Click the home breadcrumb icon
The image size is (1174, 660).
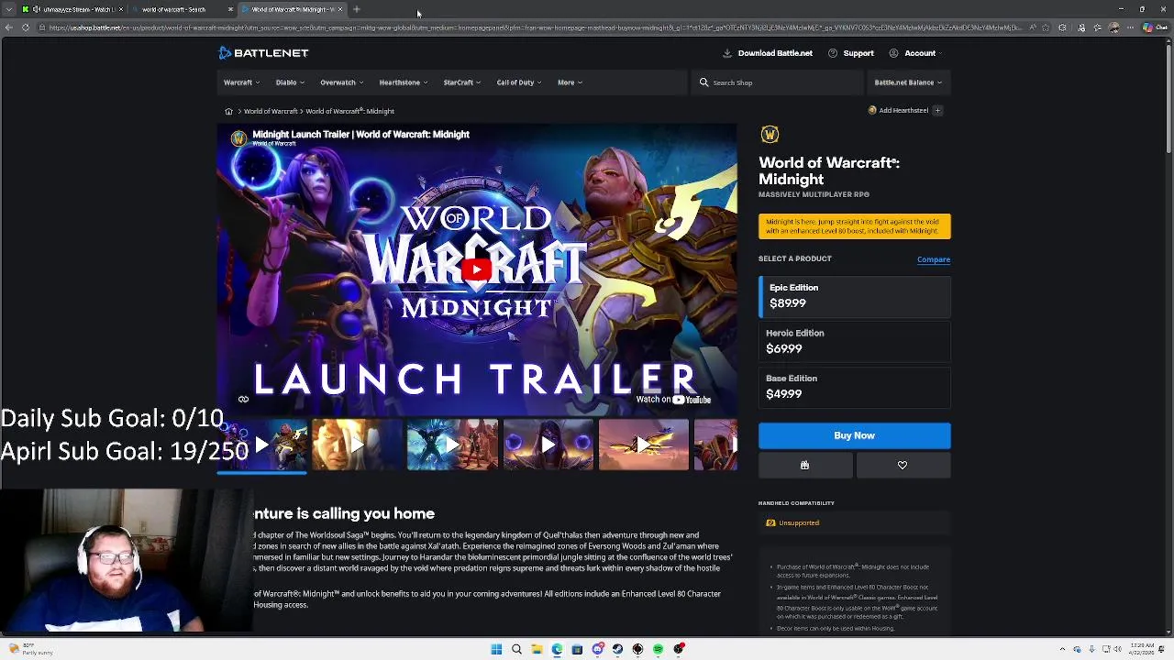click(228, 111)
